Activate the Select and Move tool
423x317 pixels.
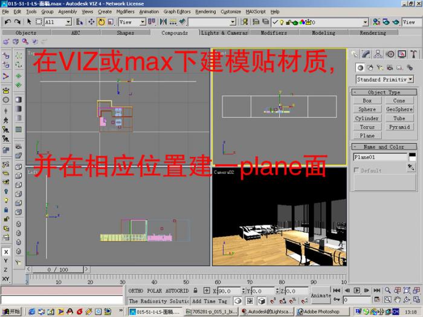pyautogui.click(x=91, y=22)
